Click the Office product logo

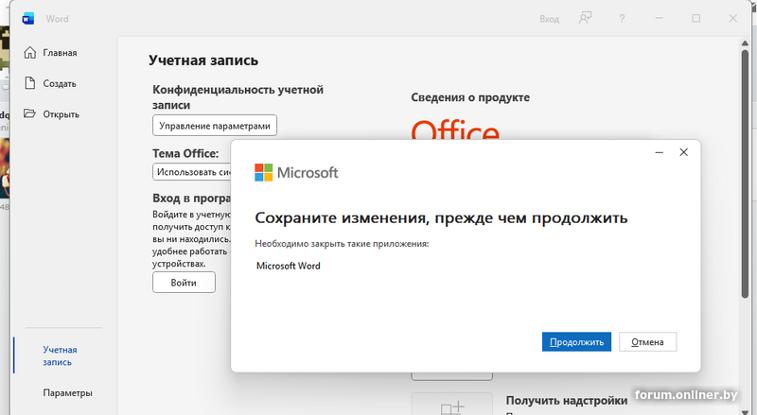point(455,130)
